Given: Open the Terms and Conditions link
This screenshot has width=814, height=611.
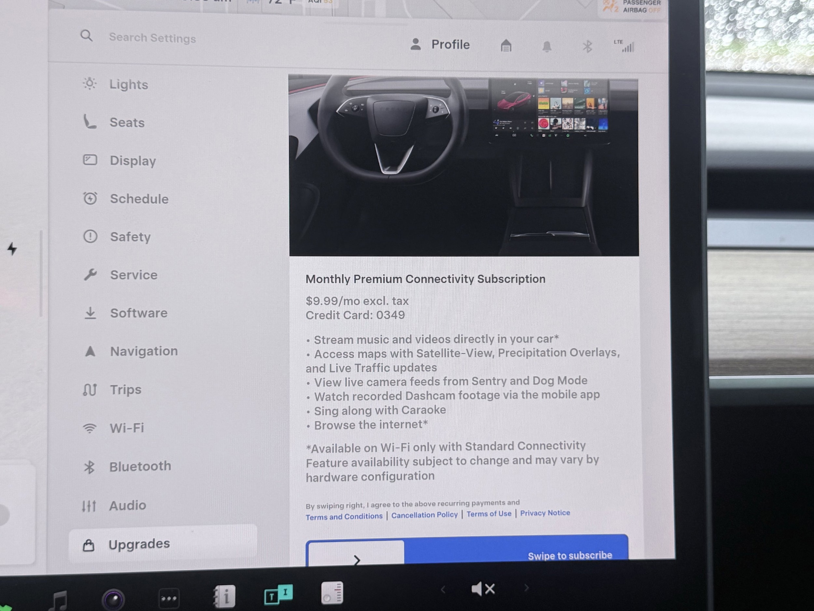Looking at the screenshot, I should [x=344, y=517].
